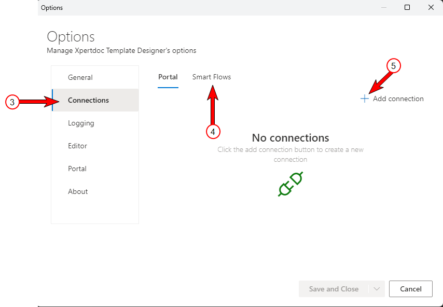
Task: Click the Add connection label
Action: [x=398, y=99]
